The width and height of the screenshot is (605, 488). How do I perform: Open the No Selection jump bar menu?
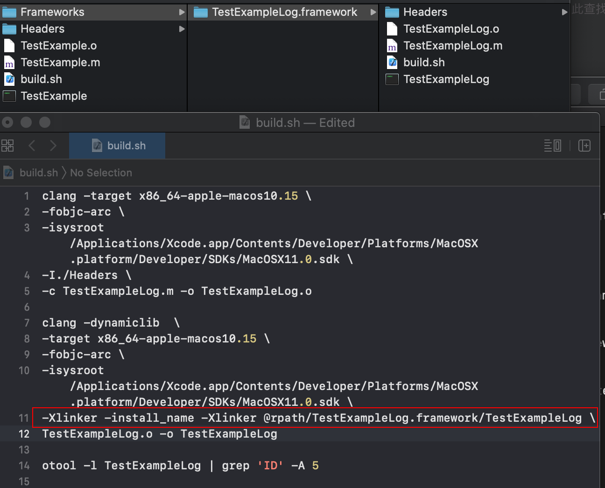(101, 173)
